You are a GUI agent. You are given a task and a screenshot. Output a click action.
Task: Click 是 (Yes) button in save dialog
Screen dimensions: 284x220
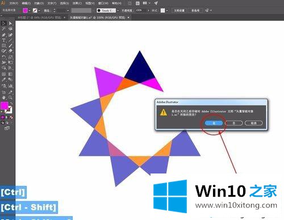coord(214,123)
